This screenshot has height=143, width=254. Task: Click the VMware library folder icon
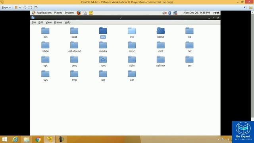(251, 8)
